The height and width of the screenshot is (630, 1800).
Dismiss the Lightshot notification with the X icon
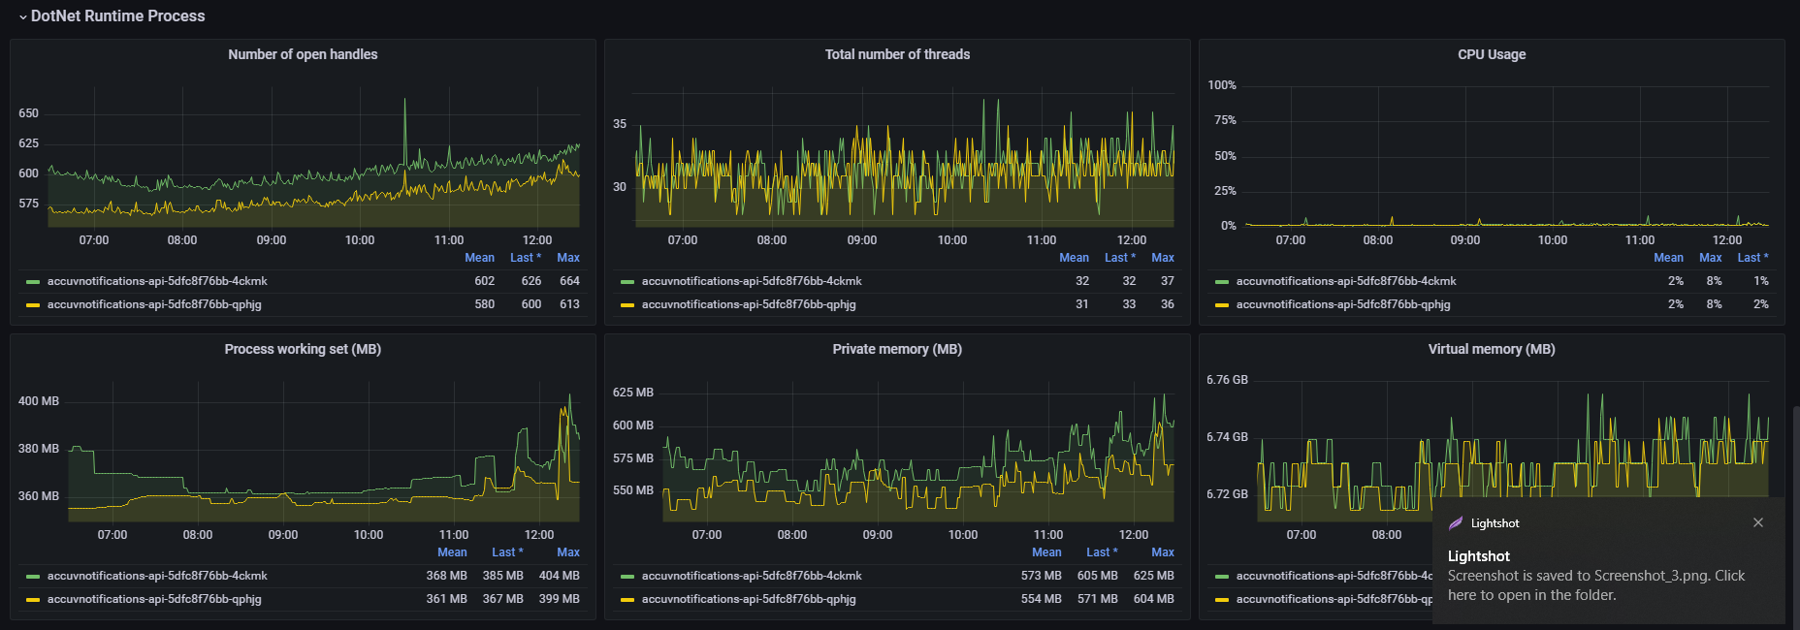click(x=1757, y=522)
